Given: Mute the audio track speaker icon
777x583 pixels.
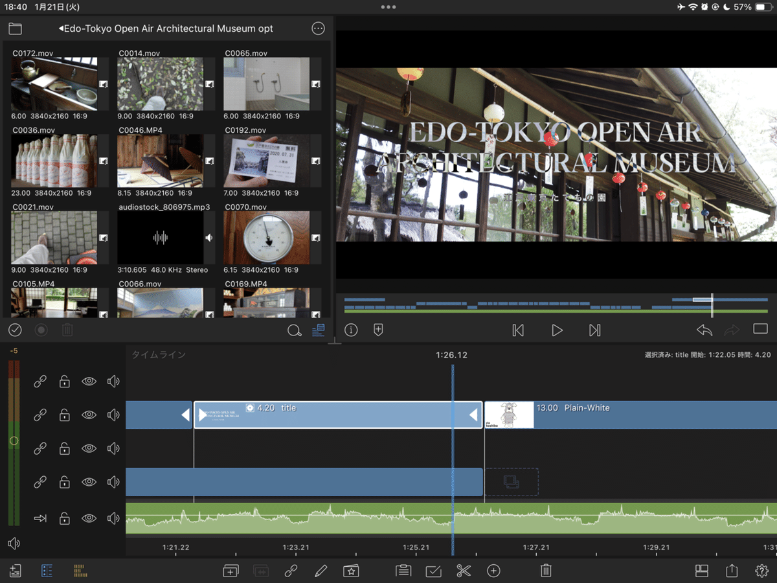Looking at the screenshot, I should pyautogui.click(x=113, y=518).
